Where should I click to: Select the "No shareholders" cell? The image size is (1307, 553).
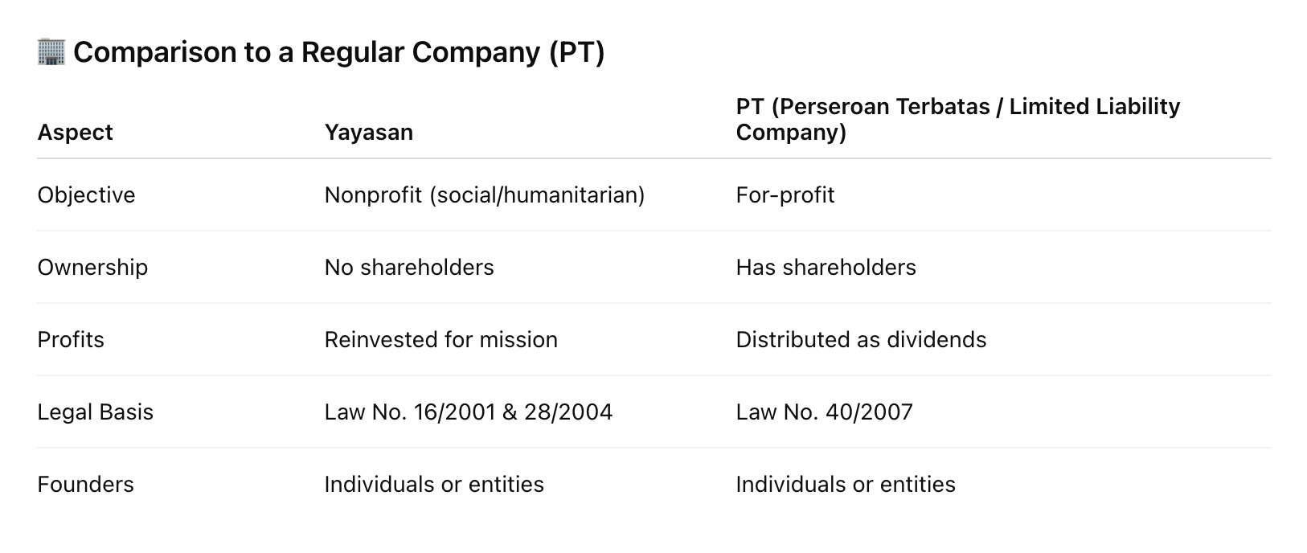408,268
